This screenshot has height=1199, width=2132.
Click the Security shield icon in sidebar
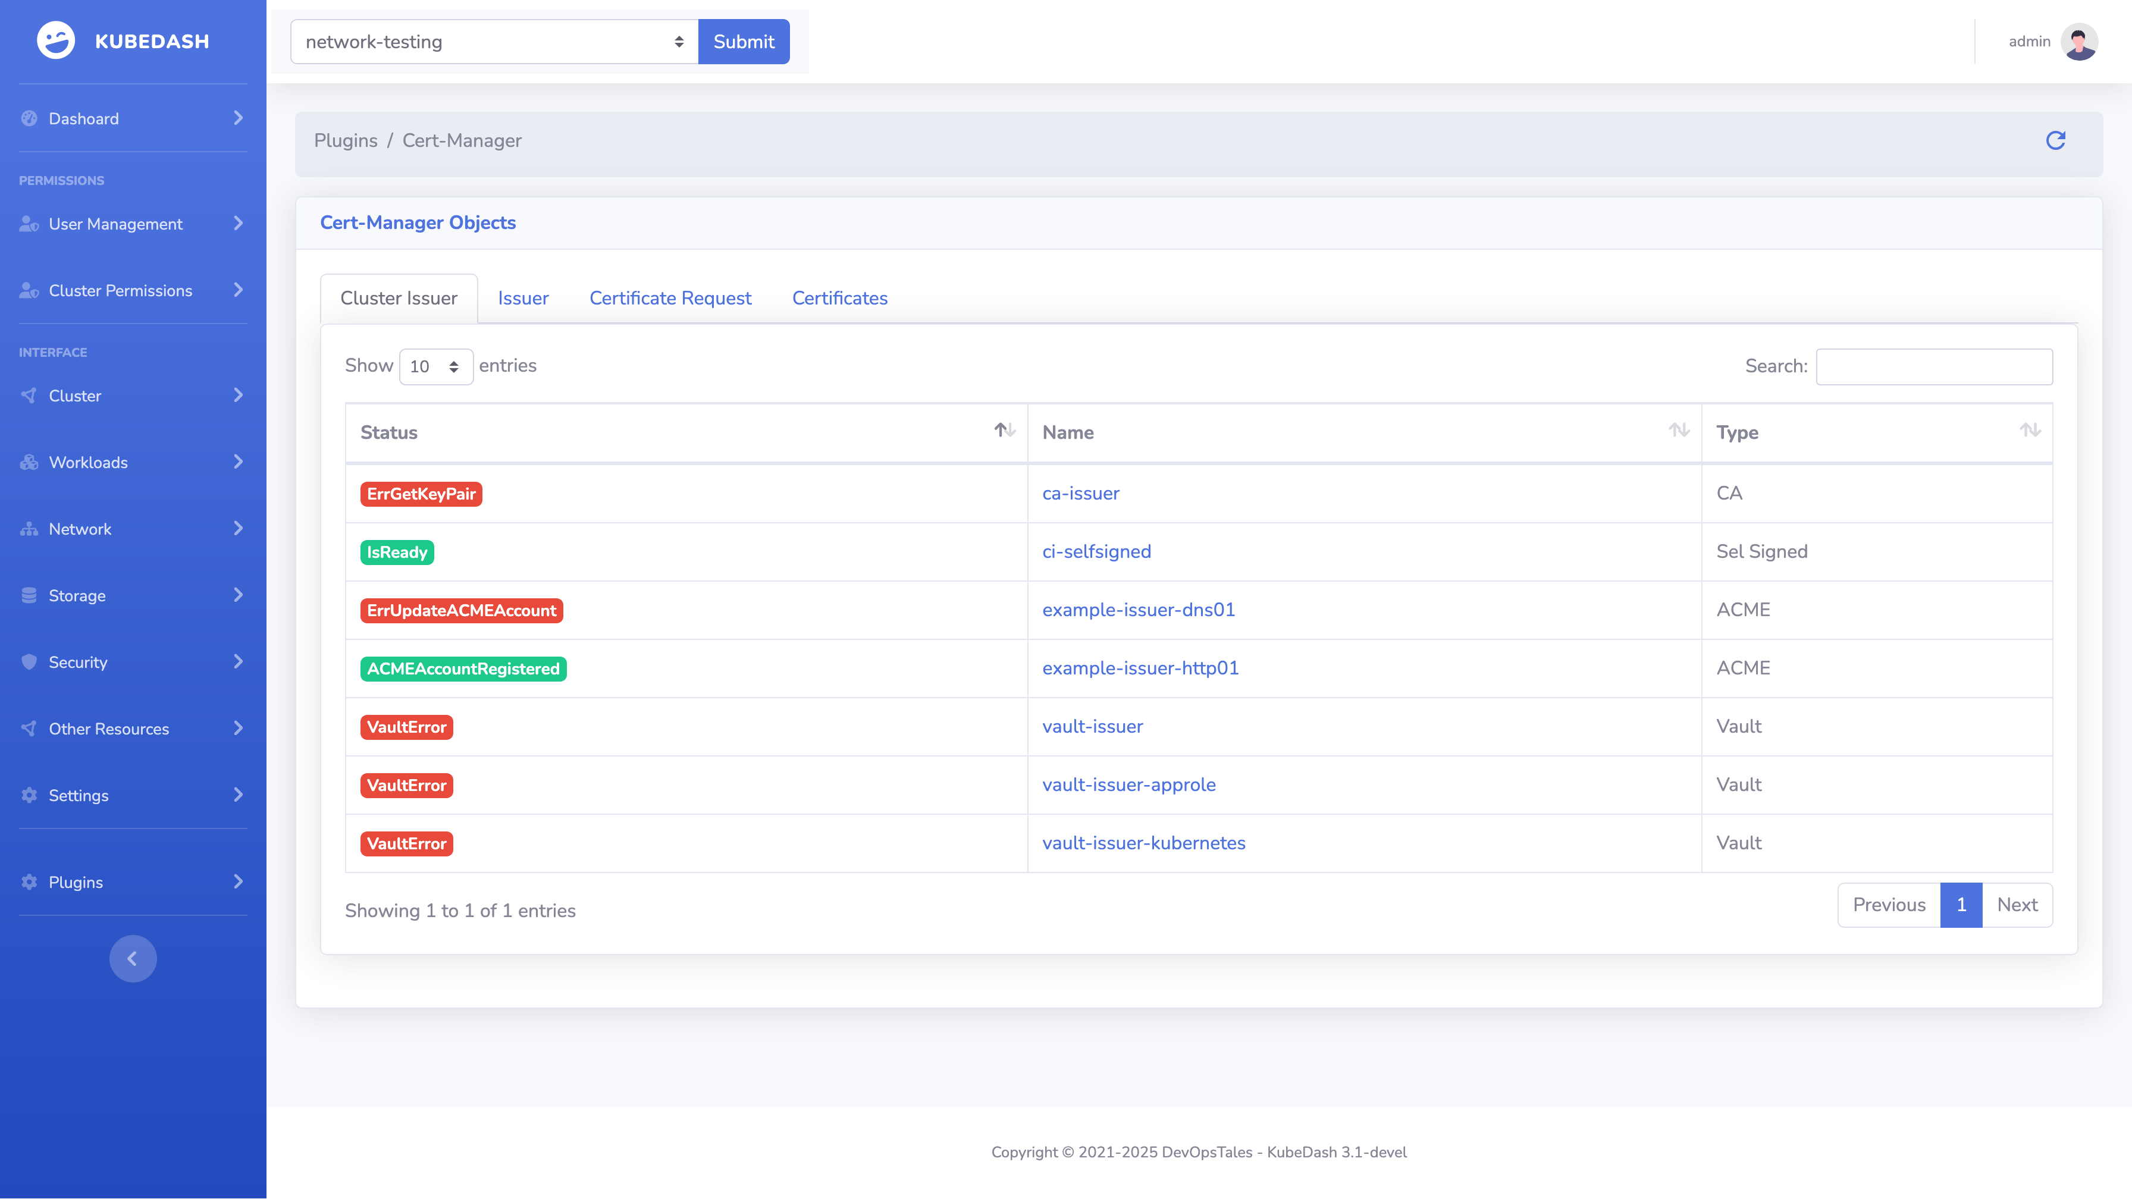click(x=30, y=662)
